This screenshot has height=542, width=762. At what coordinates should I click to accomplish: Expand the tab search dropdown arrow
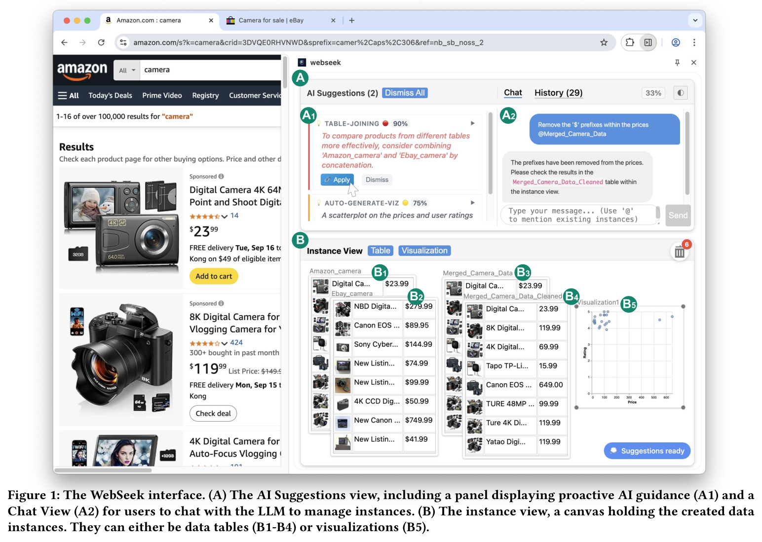pyautogui.click(x=695, y=20)
